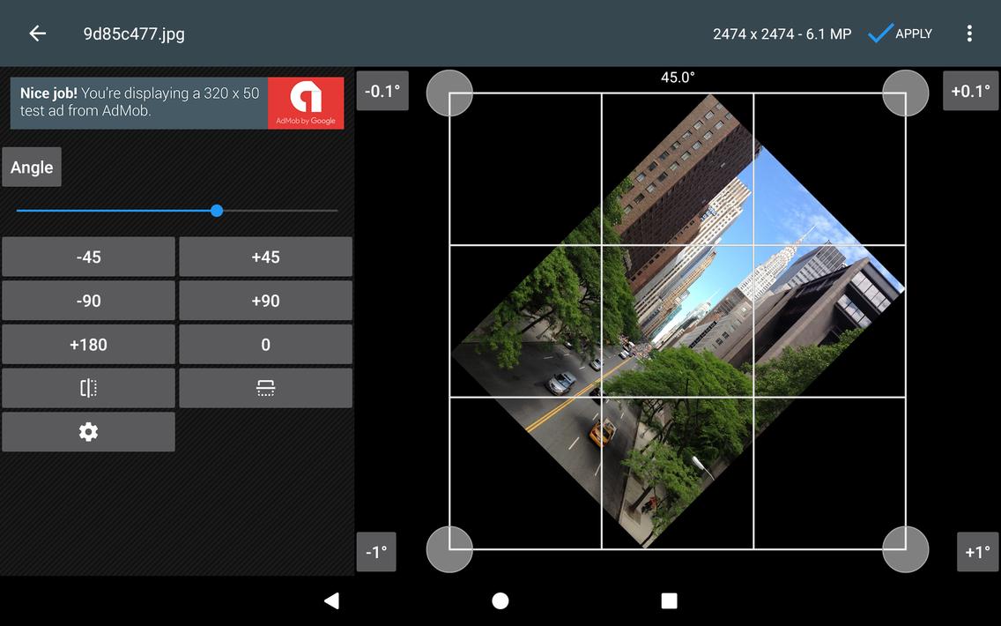Rotate the image +90 degrees
Screen dimensions: 1001x626
click(x=265, y=301)
